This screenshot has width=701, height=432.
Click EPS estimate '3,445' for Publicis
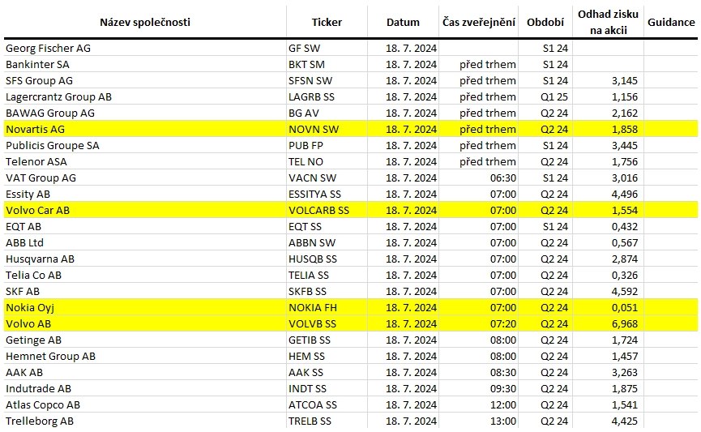pos(625,145)
